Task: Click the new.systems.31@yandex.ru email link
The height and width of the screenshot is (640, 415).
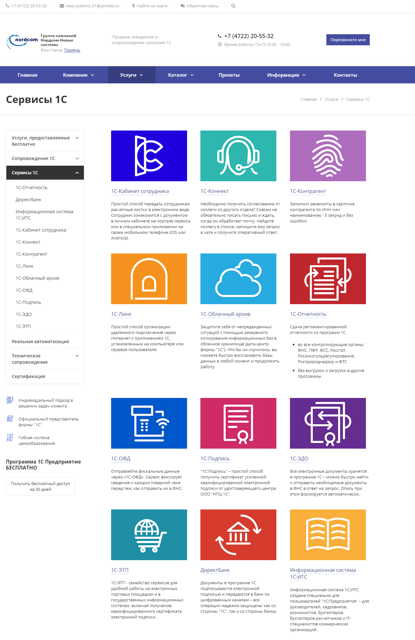Action: coord(92,6)
